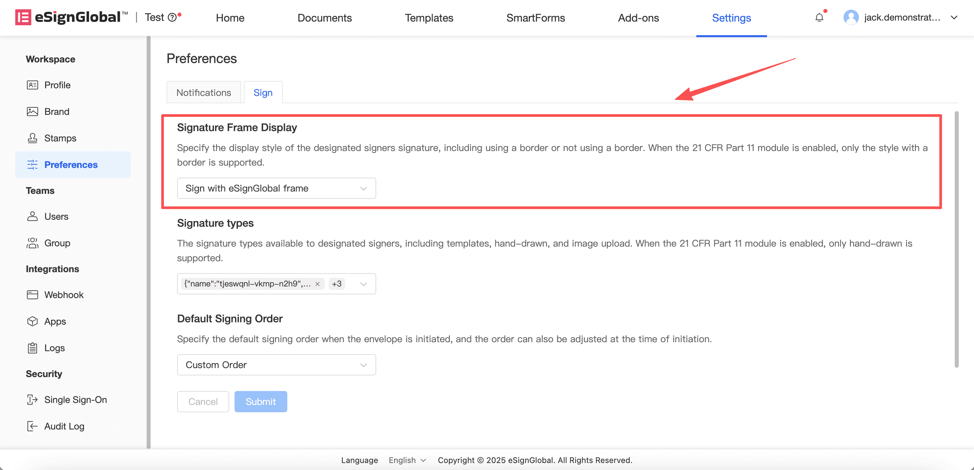Screen dimensions: 974x470
Task: Expand the Signature types multi-select
Action: click(x=363, y=284)
